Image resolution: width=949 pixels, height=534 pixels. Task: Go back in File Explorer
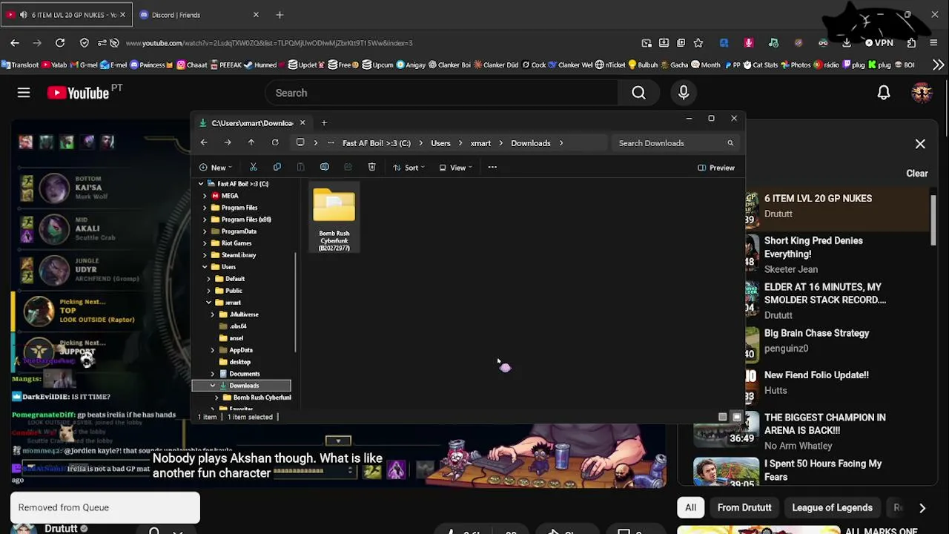(x=204, y=143)
